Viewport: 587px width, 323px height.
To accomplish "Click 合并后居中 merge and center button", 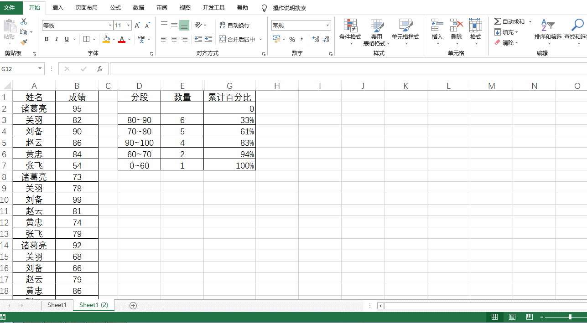I will click(237, 40).
